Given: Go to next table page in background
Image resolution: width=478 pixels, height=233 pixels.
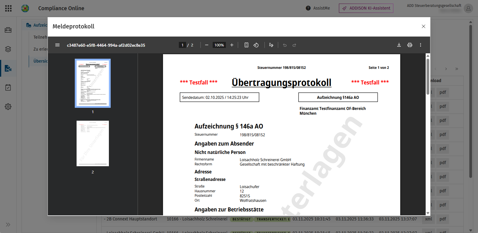Looking at the screenshot, I should pos(446,69).
